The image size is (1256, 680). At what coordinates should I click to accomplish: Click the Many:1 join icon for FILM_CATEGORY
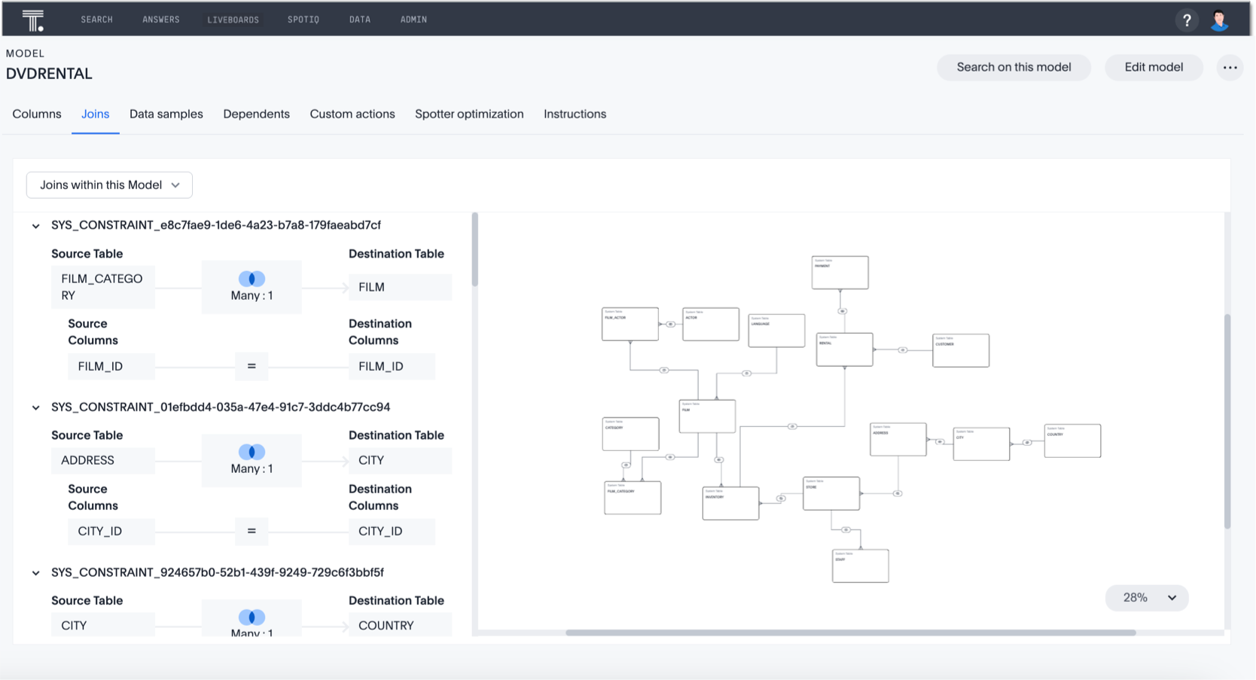(251, 278)
